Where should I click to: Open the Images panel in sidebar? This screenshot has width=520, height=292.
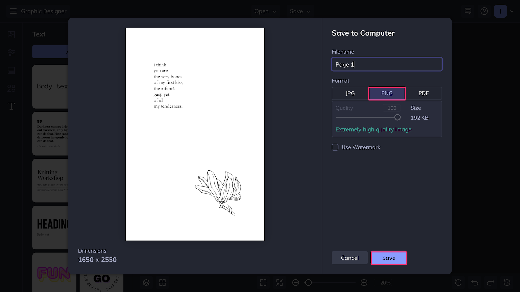(11, 34)
